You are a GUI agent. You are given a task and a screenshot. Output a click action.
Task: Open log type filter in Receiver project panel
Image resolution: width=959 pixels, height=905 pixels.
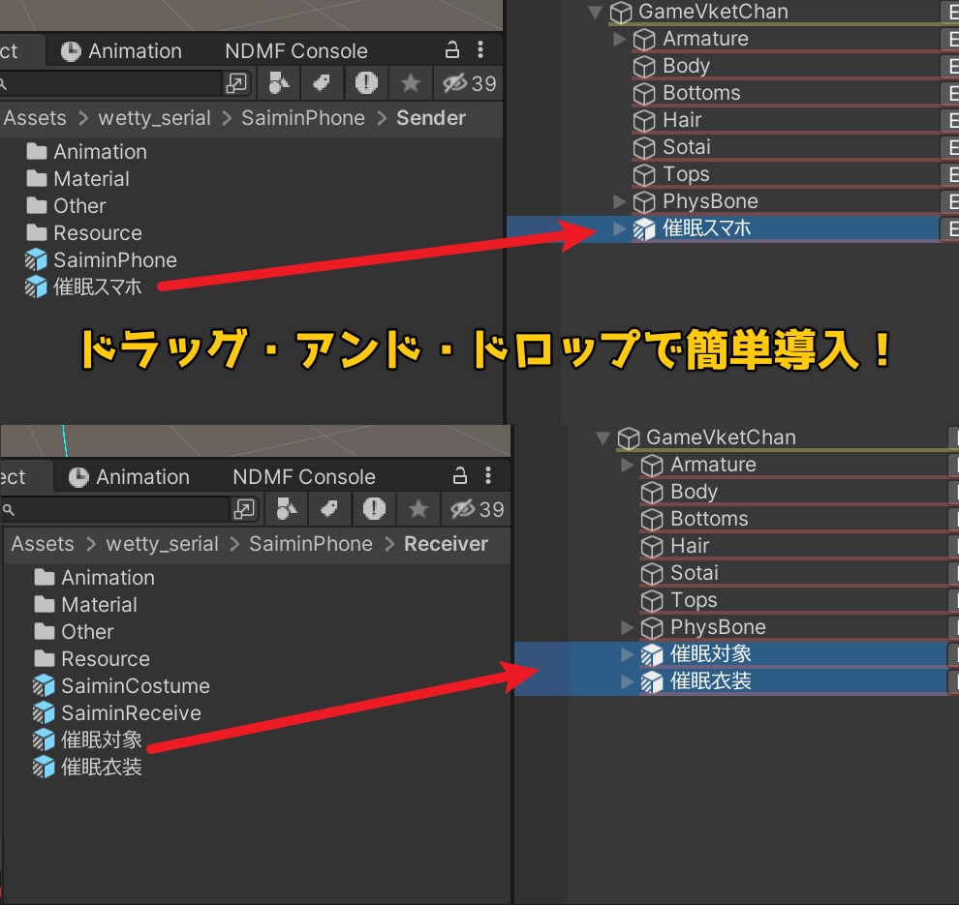click(374, 508)
